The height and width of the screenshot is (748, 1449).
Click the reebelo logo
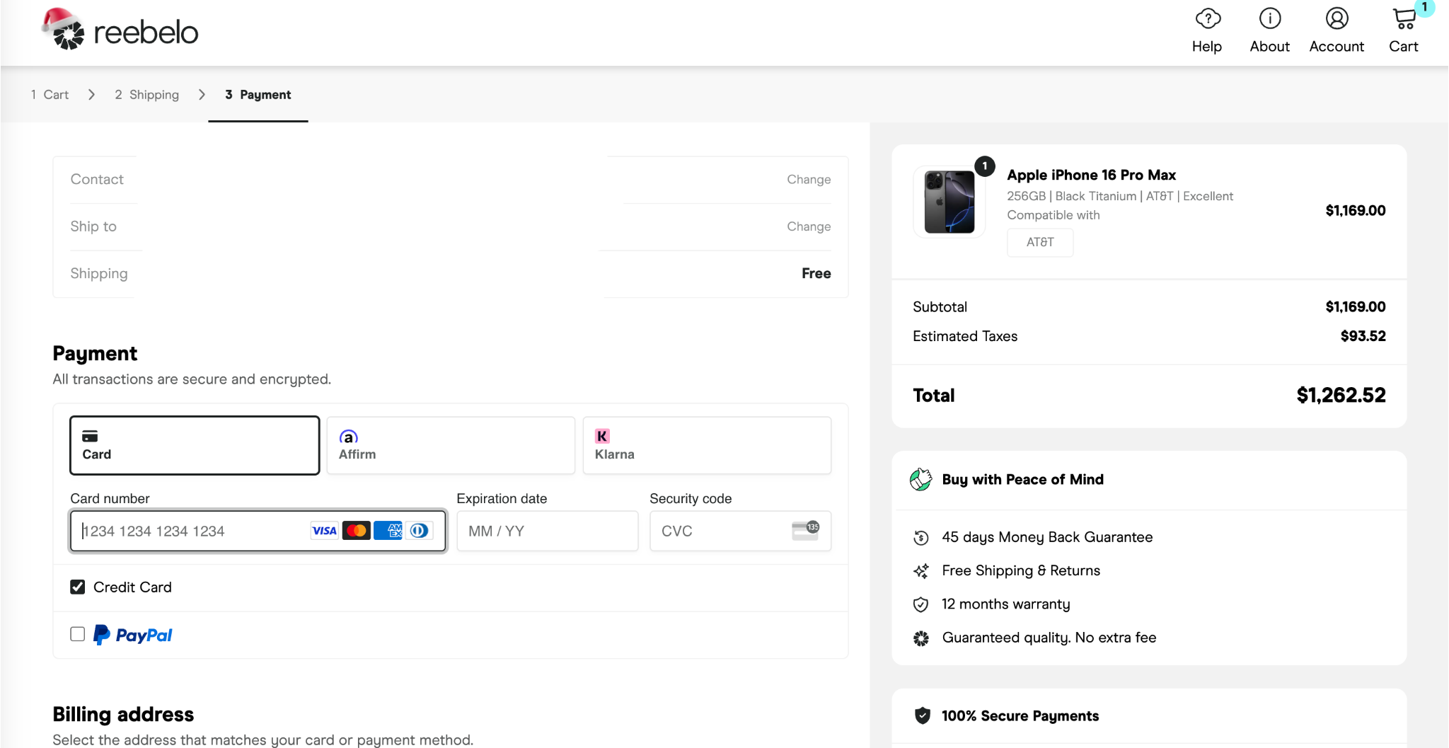pos(120,30)
